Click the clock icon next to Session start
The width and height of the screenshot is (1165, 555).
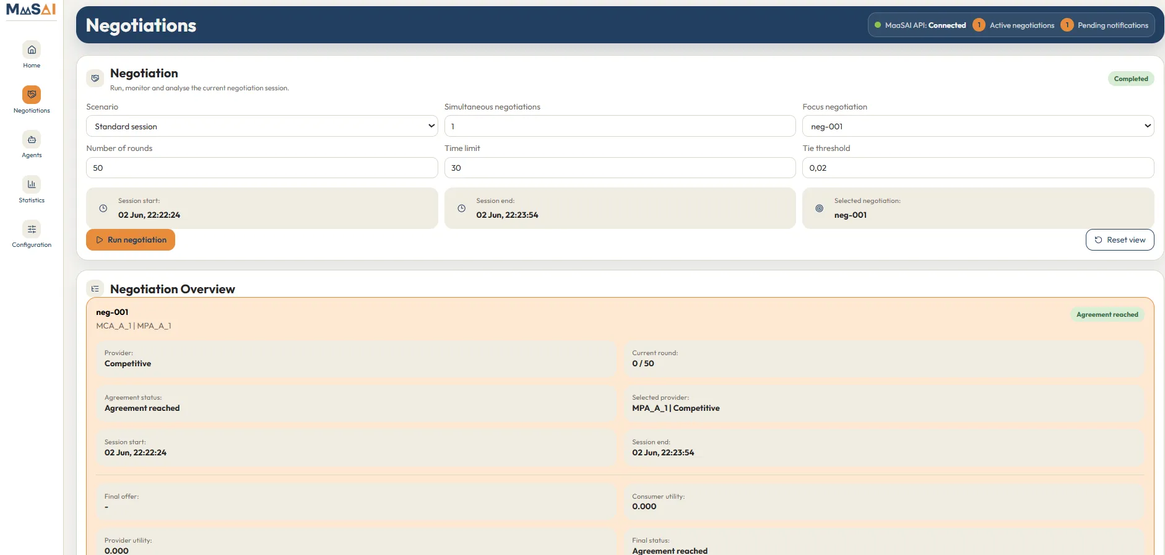point(103,209)
